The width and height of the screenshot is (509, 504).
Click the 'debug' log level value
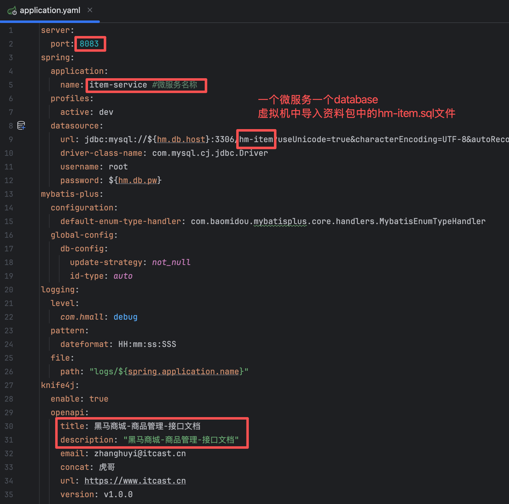(126, 317)
